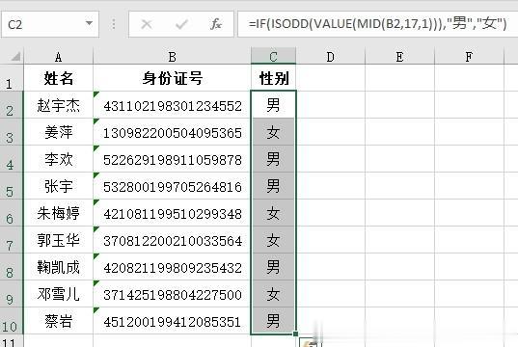Click ID number 431102198301234552
518x347 pixels.
coord(172,105)
